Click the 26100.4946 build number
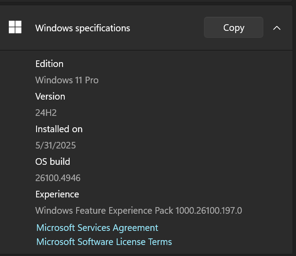The width and height of the screenshot is (296, 256). [x=58, y=178]
